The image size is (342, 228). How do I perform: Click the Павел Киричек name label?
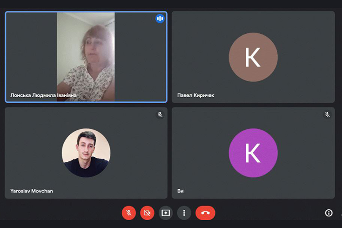pos(196,96)
